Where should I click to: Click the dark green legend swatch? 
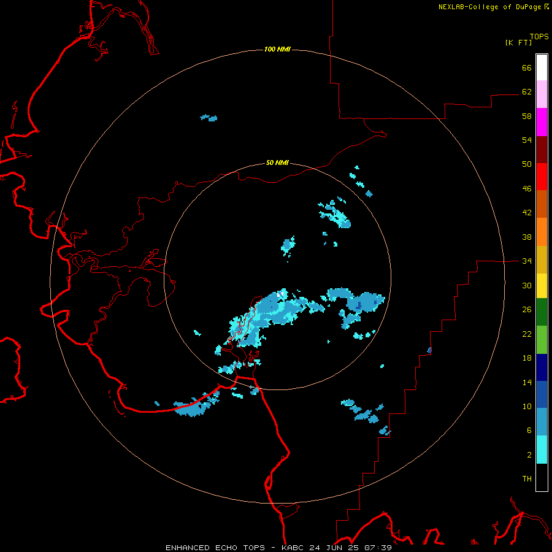(542, 312)
